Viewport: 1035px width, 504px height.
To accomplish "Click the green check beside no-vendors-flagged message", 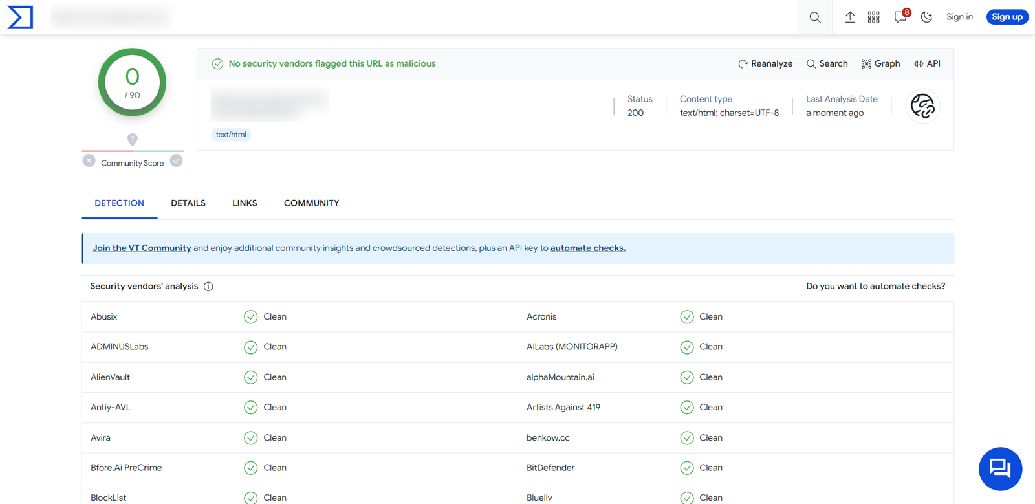I will pos(217,63).
